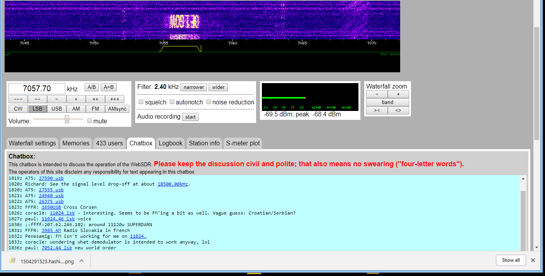Open the 7052.44 lsb chat link
The width and height of the screenshot is (545, 276).
coord(57,248)
